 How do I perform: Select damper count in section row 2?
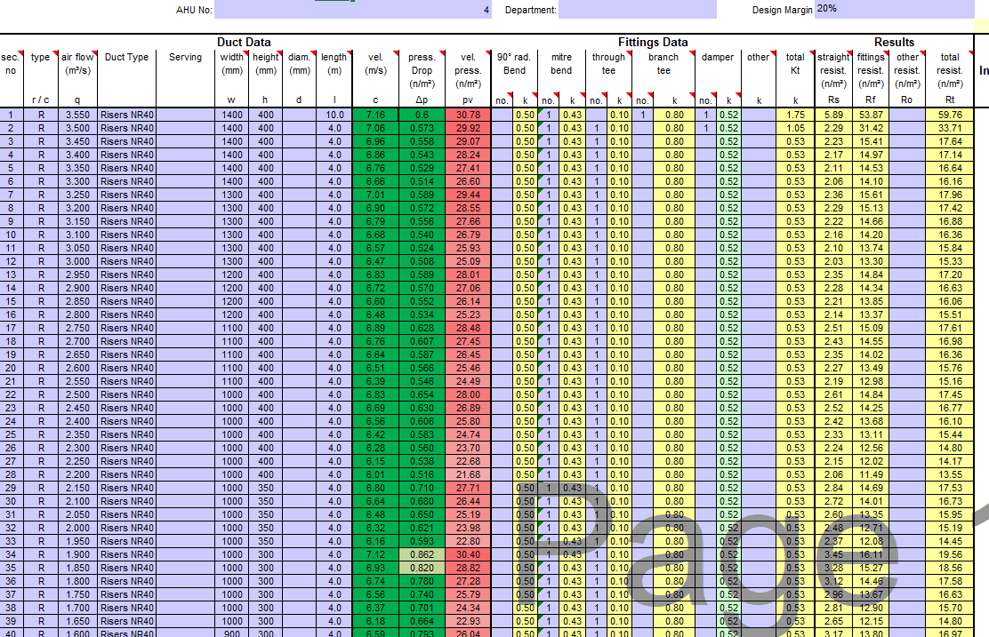click(x=706, y=128)
